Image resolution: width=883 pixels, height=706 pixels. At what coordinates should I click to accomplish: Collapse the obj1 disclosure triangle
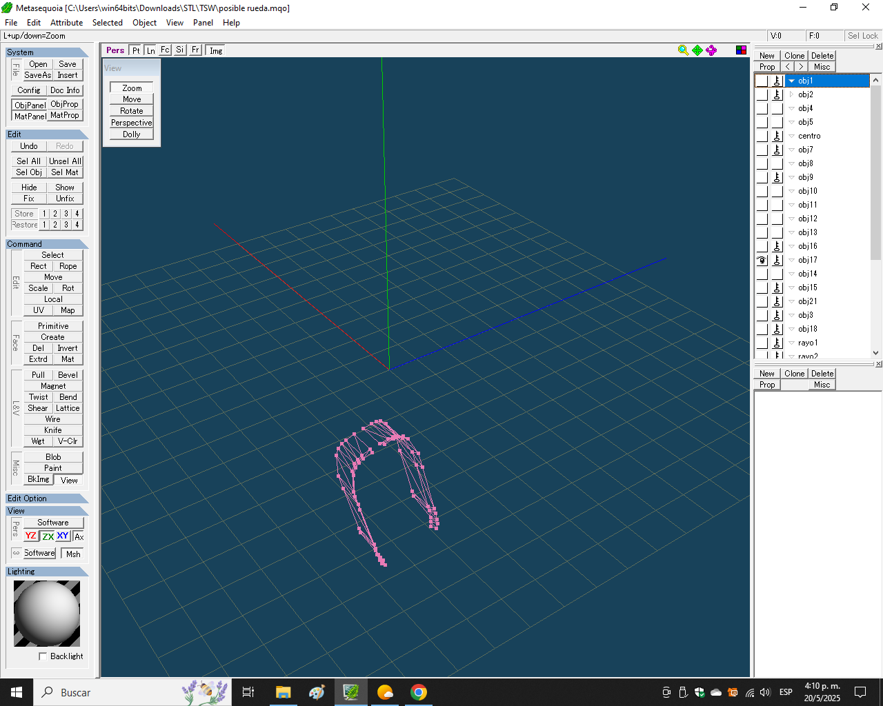791,81
